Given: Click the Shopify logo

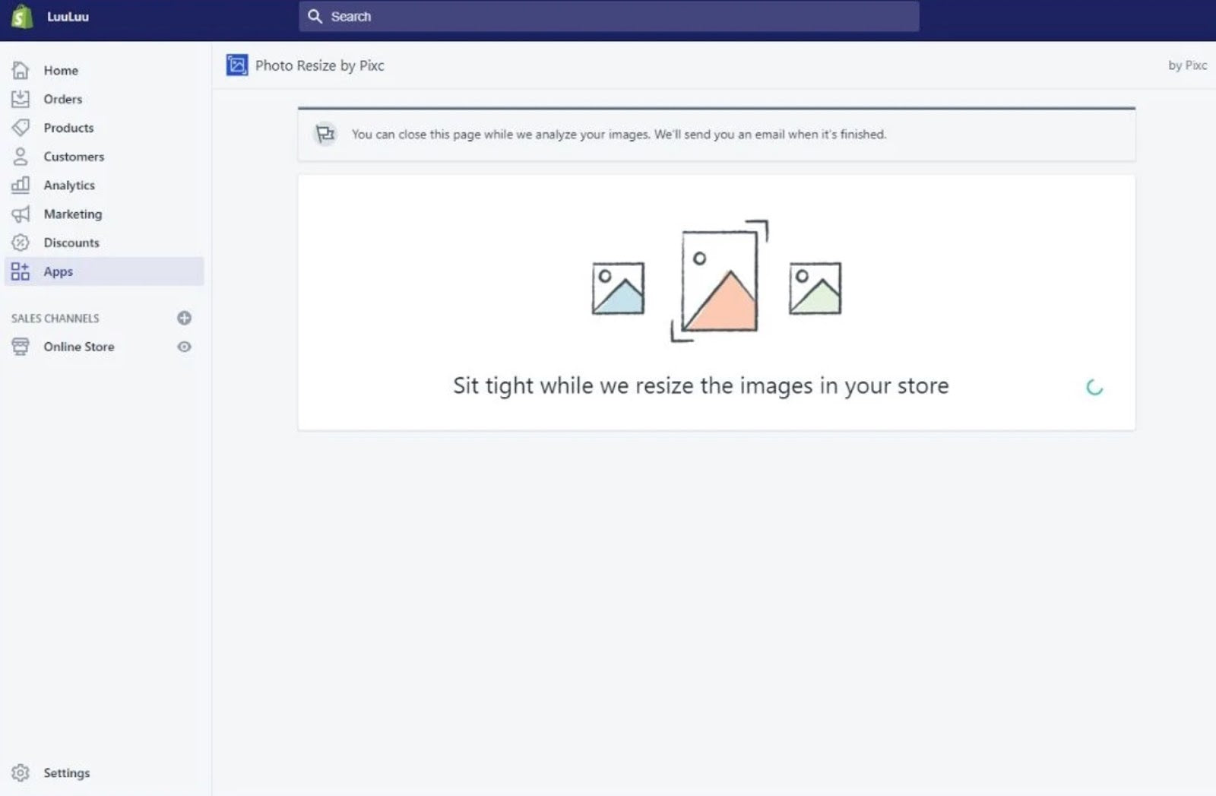Looking at the screenshot, I should pos(22,16).
